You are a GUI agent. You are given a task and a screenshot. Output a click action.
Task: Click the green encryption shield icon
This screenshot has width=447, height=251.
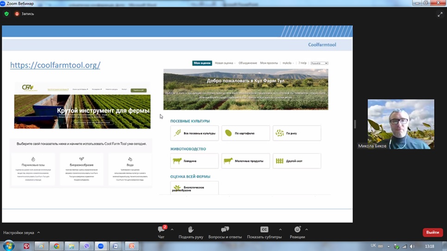(x=6, y=14)
